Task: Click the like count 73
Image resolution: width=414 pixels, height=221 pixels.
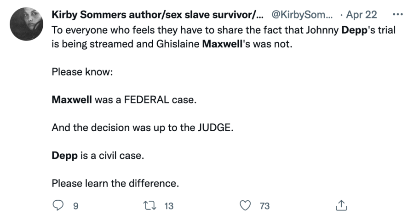Action: pyautogui.click(x=264, y=206)
